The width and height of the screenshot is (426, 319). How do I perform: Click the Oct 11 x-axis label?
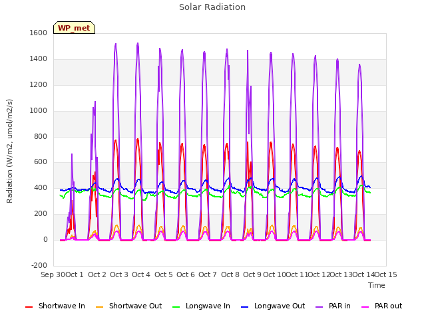(x=297, y=274)
